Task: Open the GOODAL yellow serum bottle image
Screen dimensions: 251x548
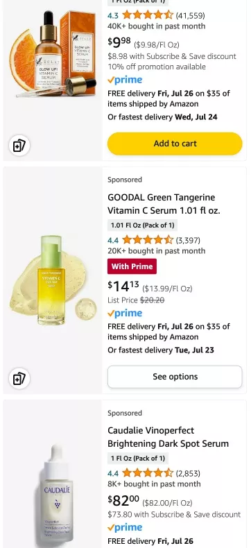Action: click(x=53, y=281)
